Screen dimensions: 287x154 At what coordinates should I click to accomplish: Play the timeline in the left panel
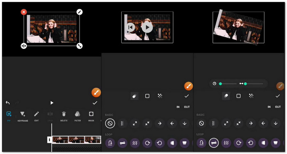coord(52,103)
